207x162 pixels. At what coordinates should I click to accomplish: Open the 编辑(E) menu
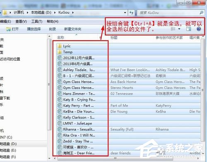coord(5,22)
